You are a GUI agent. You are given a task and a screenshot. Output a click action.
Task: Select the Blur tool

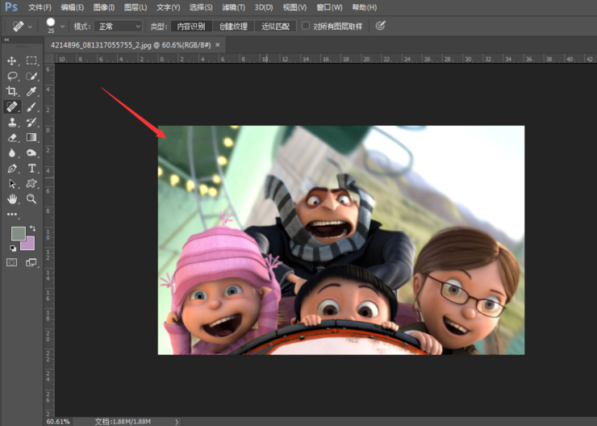point(12,153)
